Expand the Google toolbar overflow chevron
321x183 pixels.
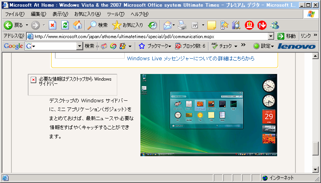point(243,44)
